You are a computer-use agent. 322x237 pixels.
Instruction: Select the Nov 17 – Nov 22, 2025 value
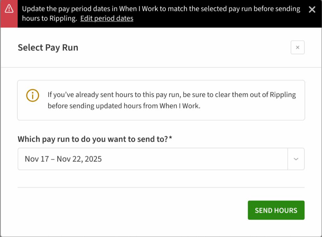tap(63, 159)
